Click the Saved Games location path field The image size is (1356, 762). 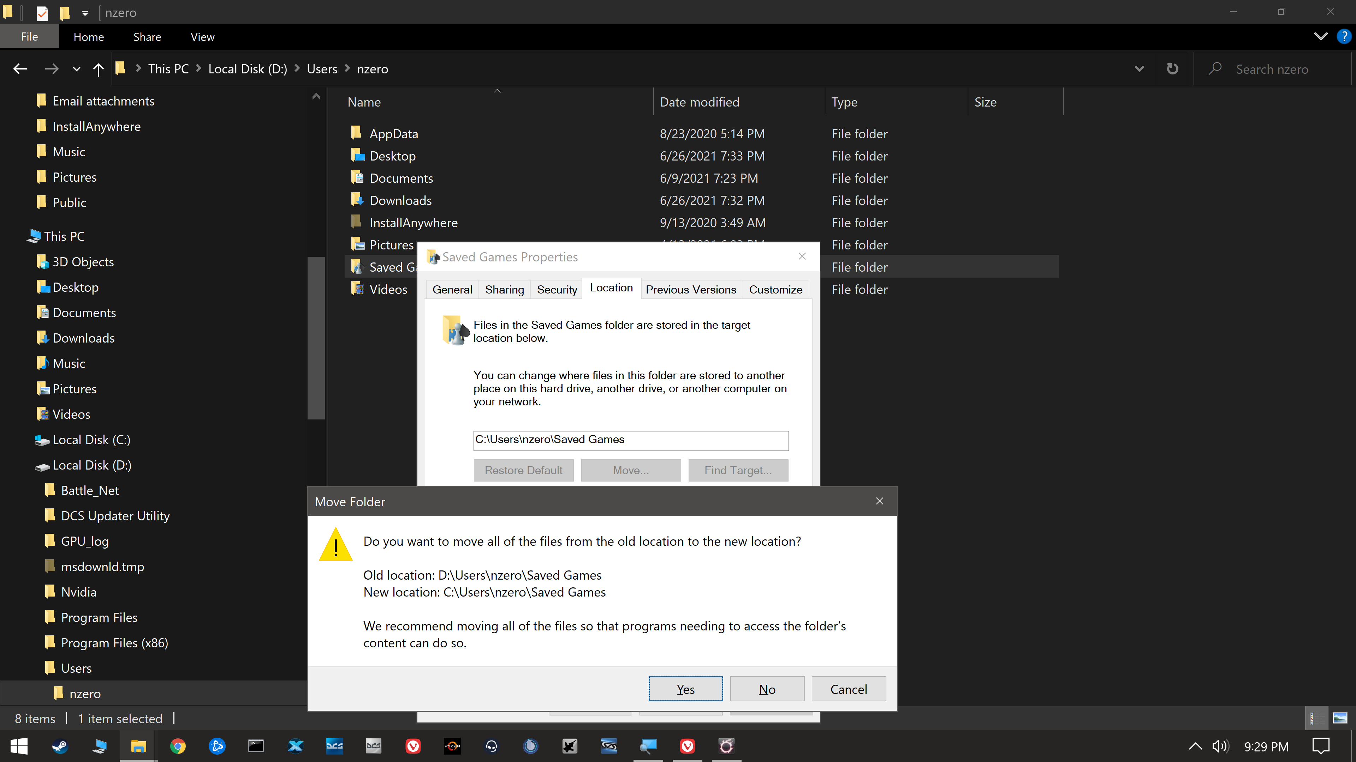631,440
